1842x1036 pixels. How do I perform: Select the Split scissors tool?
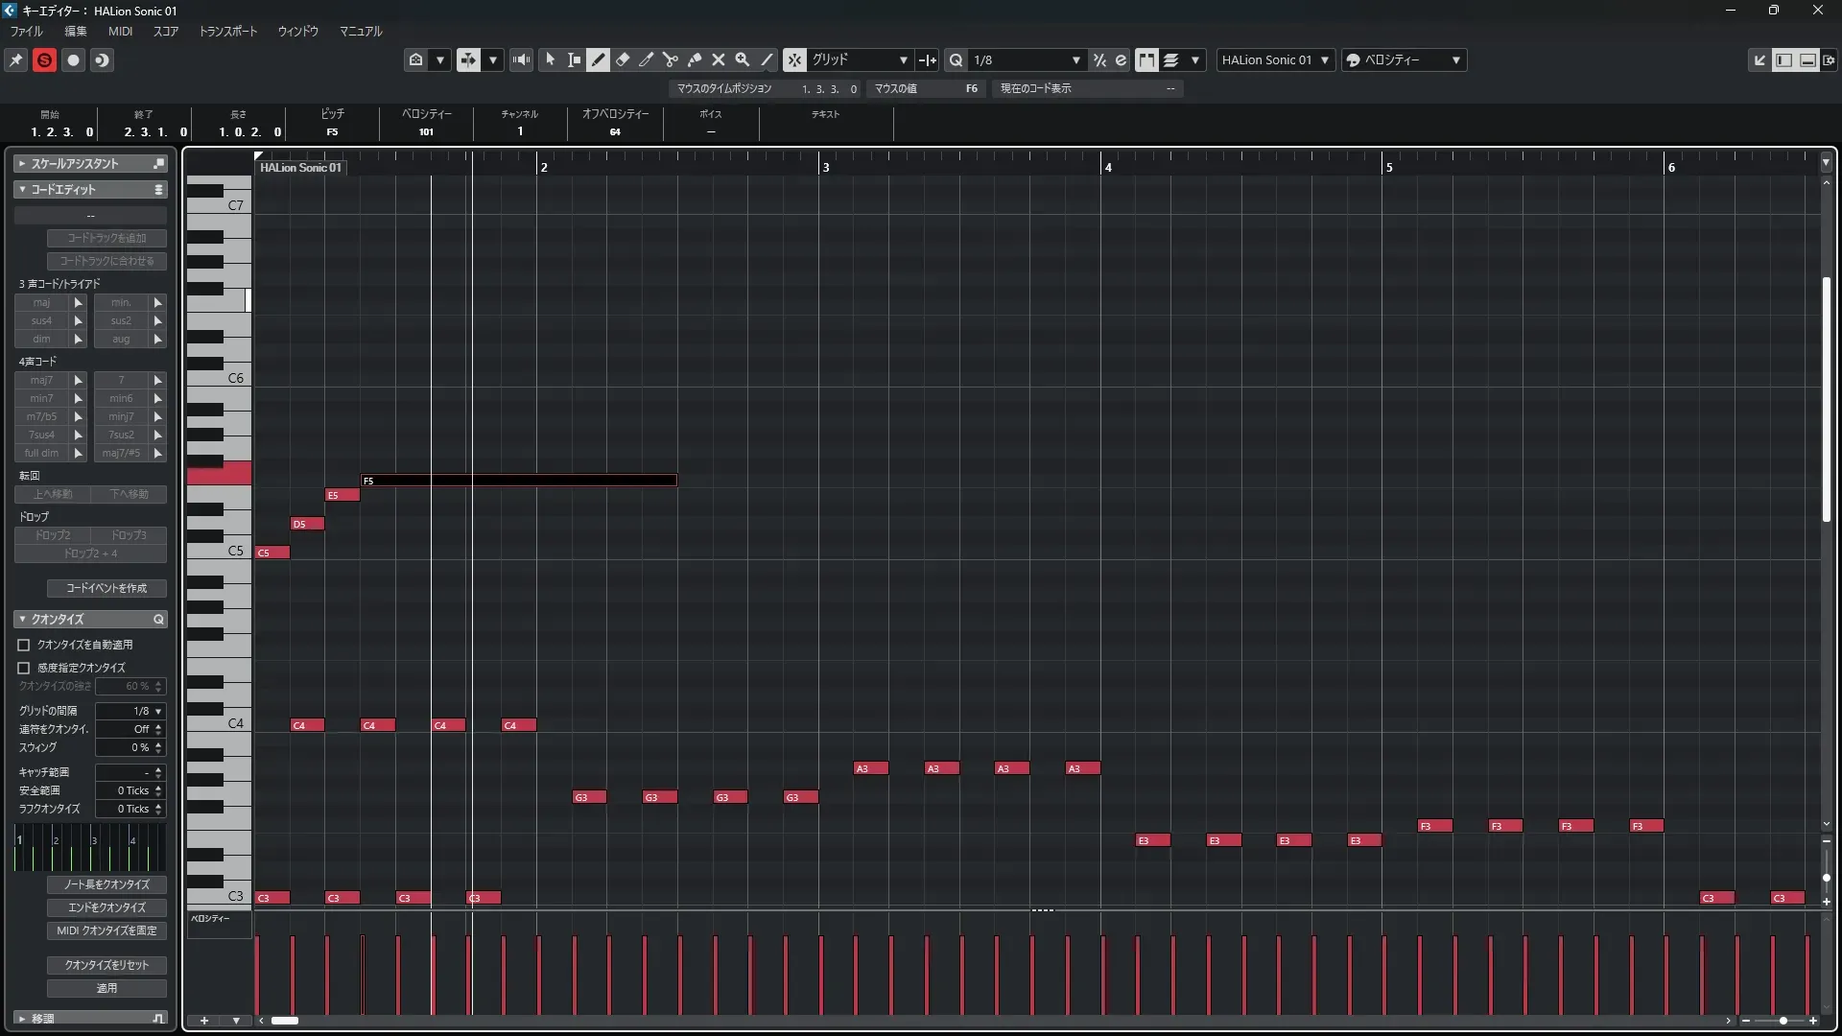click(x=671, y=59)
